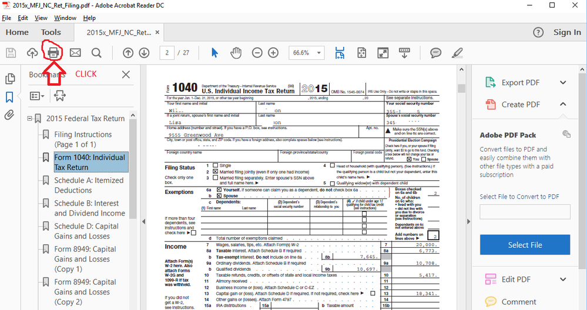Click the Select File button

click(525, 245)
